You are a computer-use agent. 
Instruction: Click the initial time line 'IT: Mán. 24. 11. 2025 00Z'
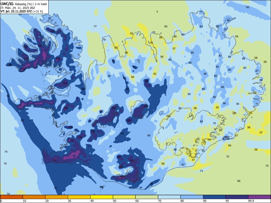18,8
